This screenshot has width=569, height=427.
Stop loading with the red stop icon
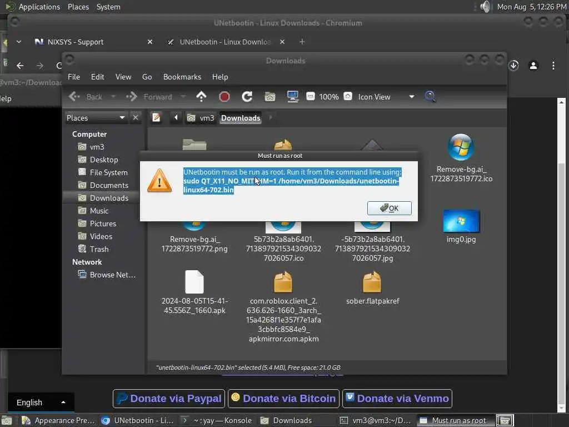coord(224,97)
